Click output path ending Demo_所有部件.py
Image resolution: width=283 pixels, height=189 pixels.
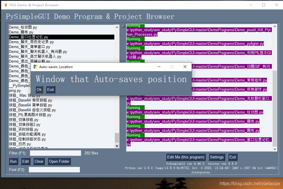(229, 89)
